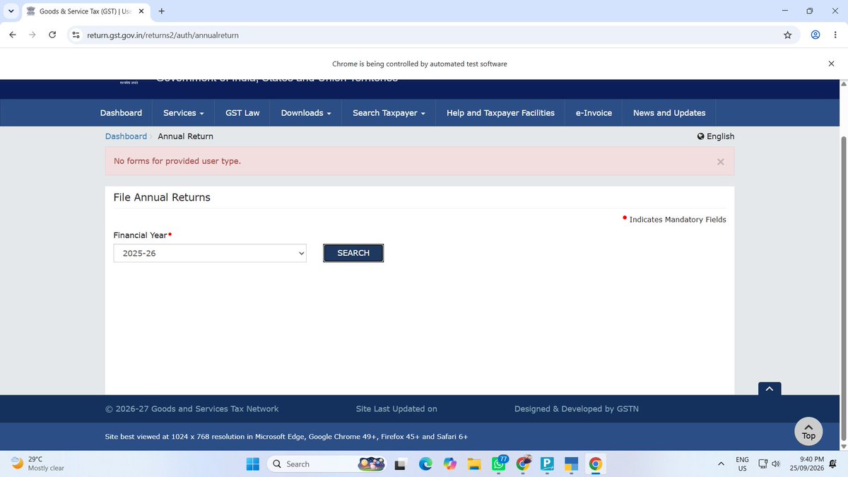Viewport: 848px width, 477px height.
Task: Open the tab search dropdown arrow
Action: click(11, 11)
